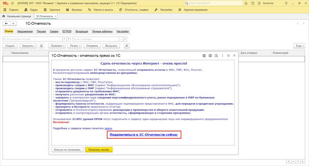Follow the 'здесь' link for service details
The width and height of the screenshot is (309, 166).
coord(108,128)
